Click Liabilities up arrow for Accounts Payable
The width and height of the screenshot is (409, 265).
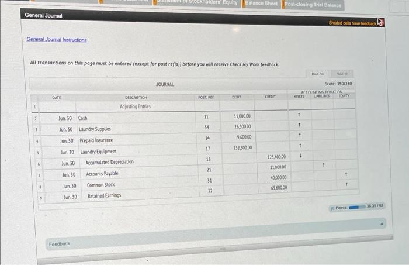coord(324,165)
